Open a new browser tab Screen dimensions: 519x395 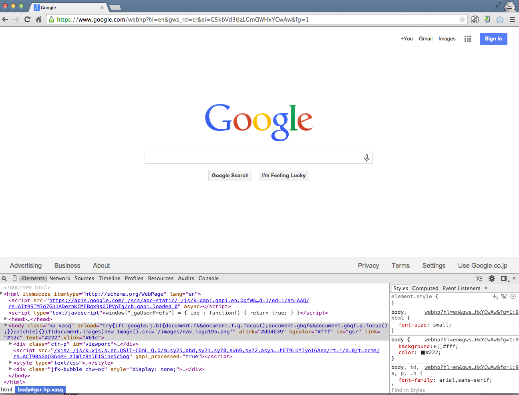click(x=115, y=8)
